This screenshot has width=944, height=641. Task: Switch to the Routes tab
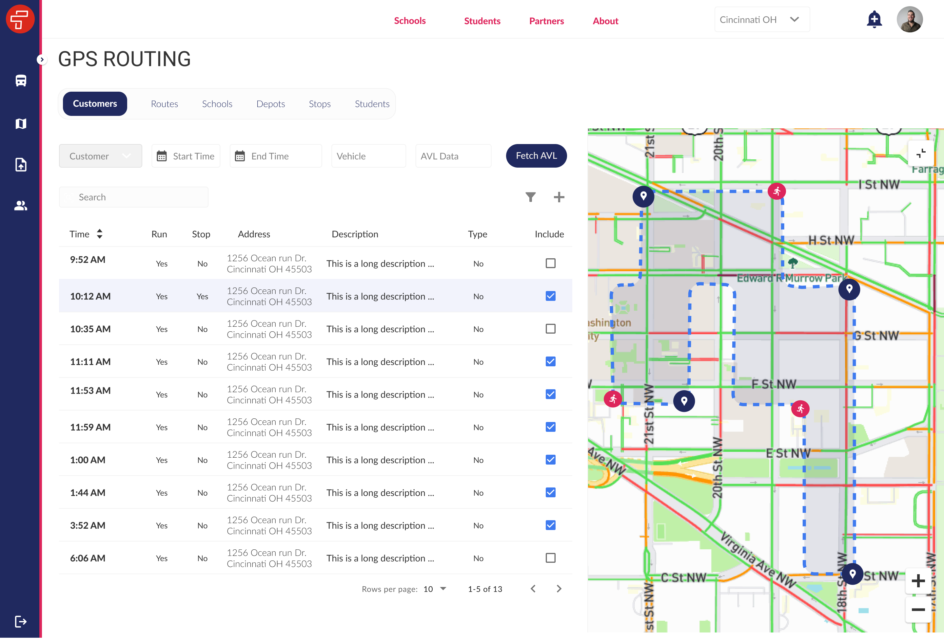pyautogui.click(x=164, y=103)
